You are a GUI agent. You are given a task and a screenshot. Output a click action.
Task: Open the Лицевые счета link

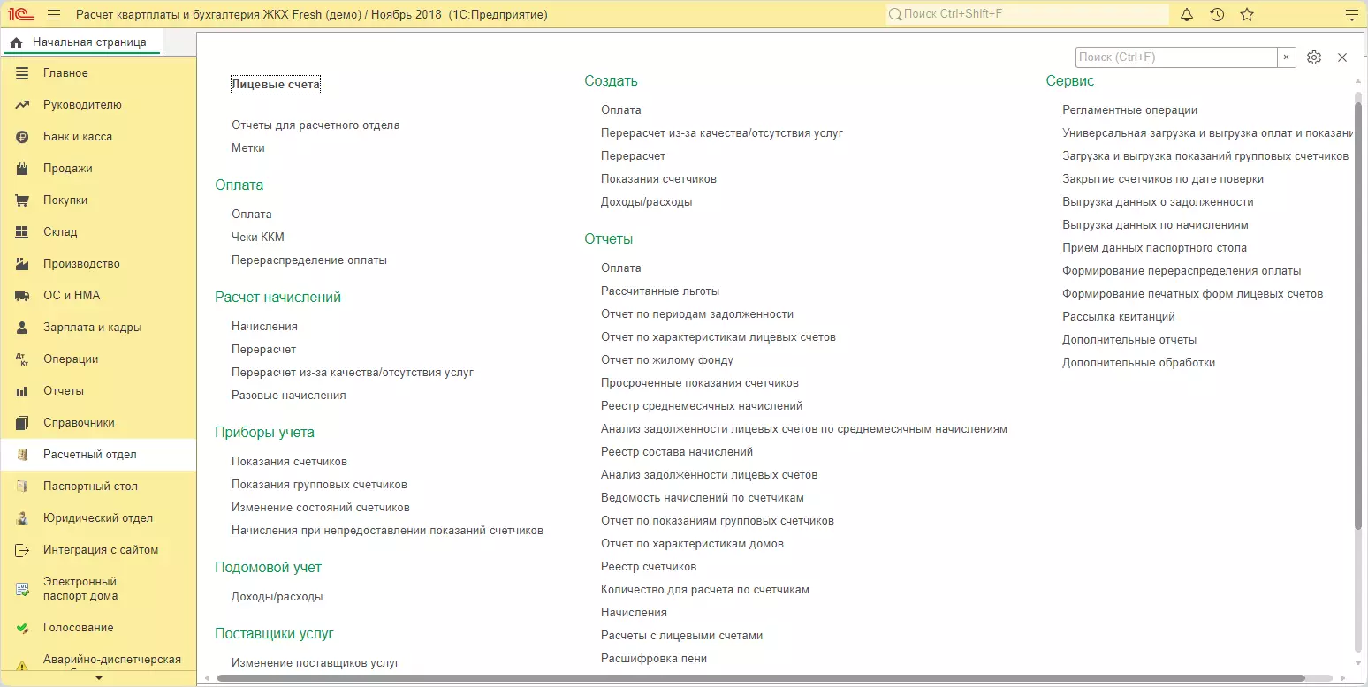[x=276, y=85]
